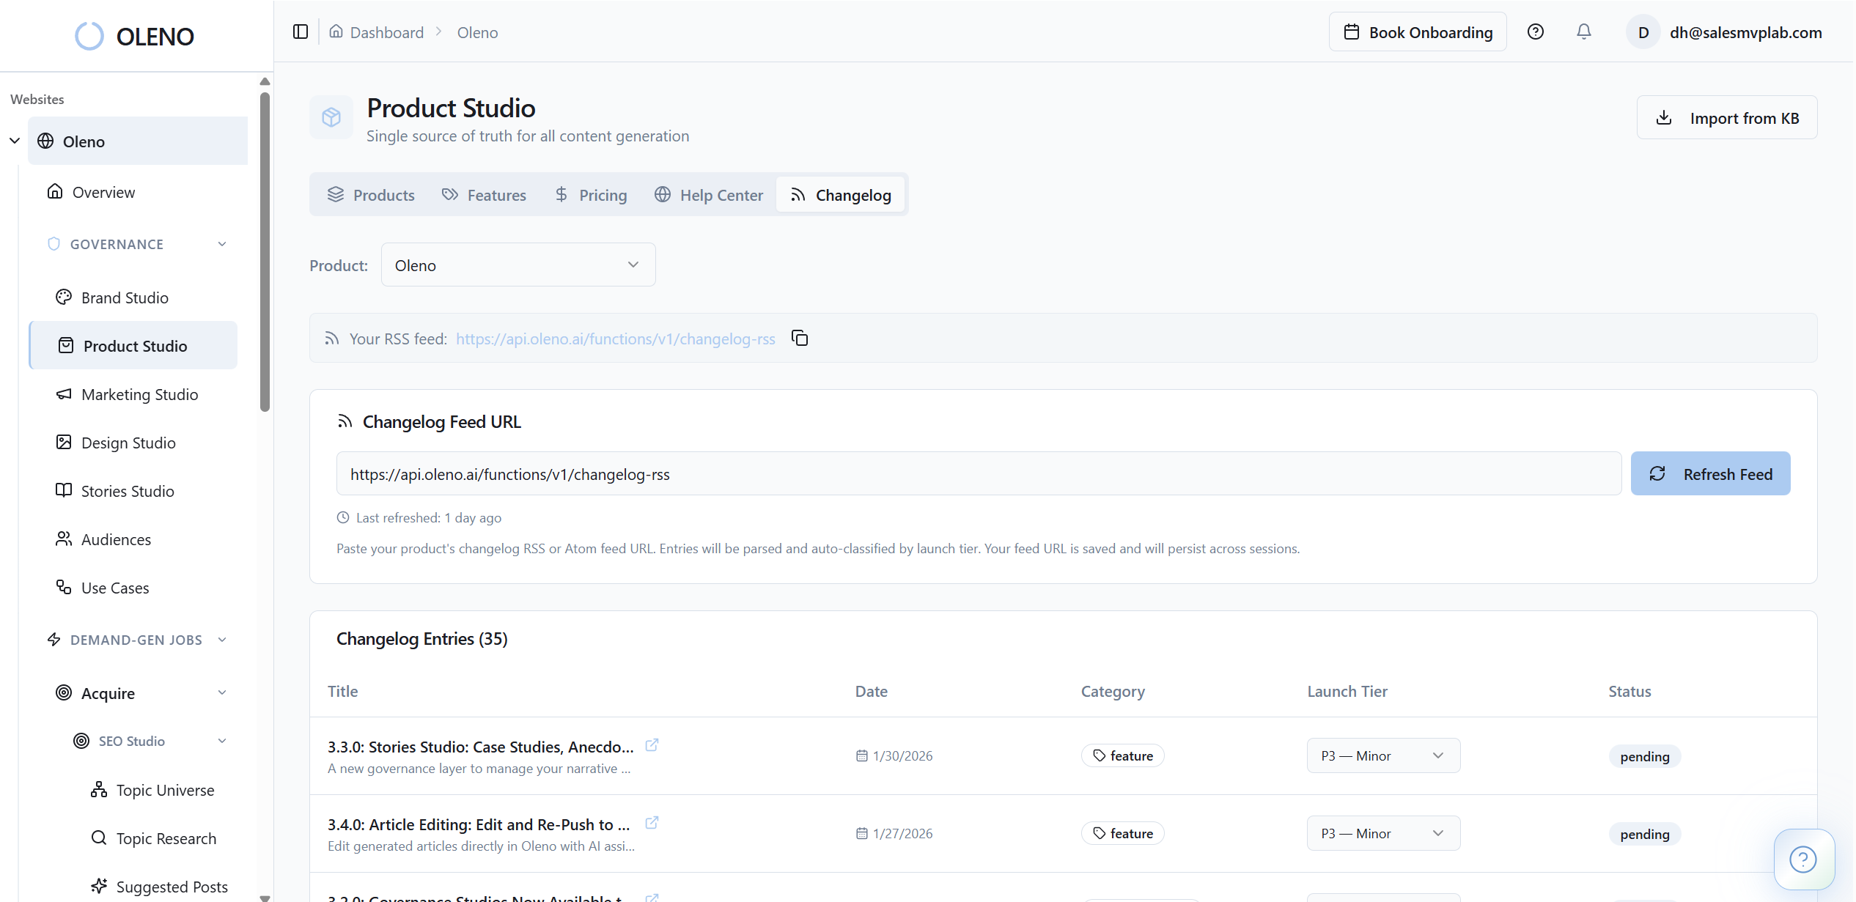Open Topic Research
This screenshot has width=1856, height=902.
166,838
